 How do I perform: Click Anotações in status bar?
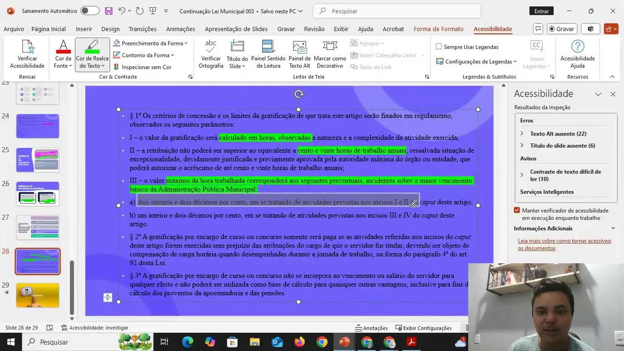click(371, 328)
